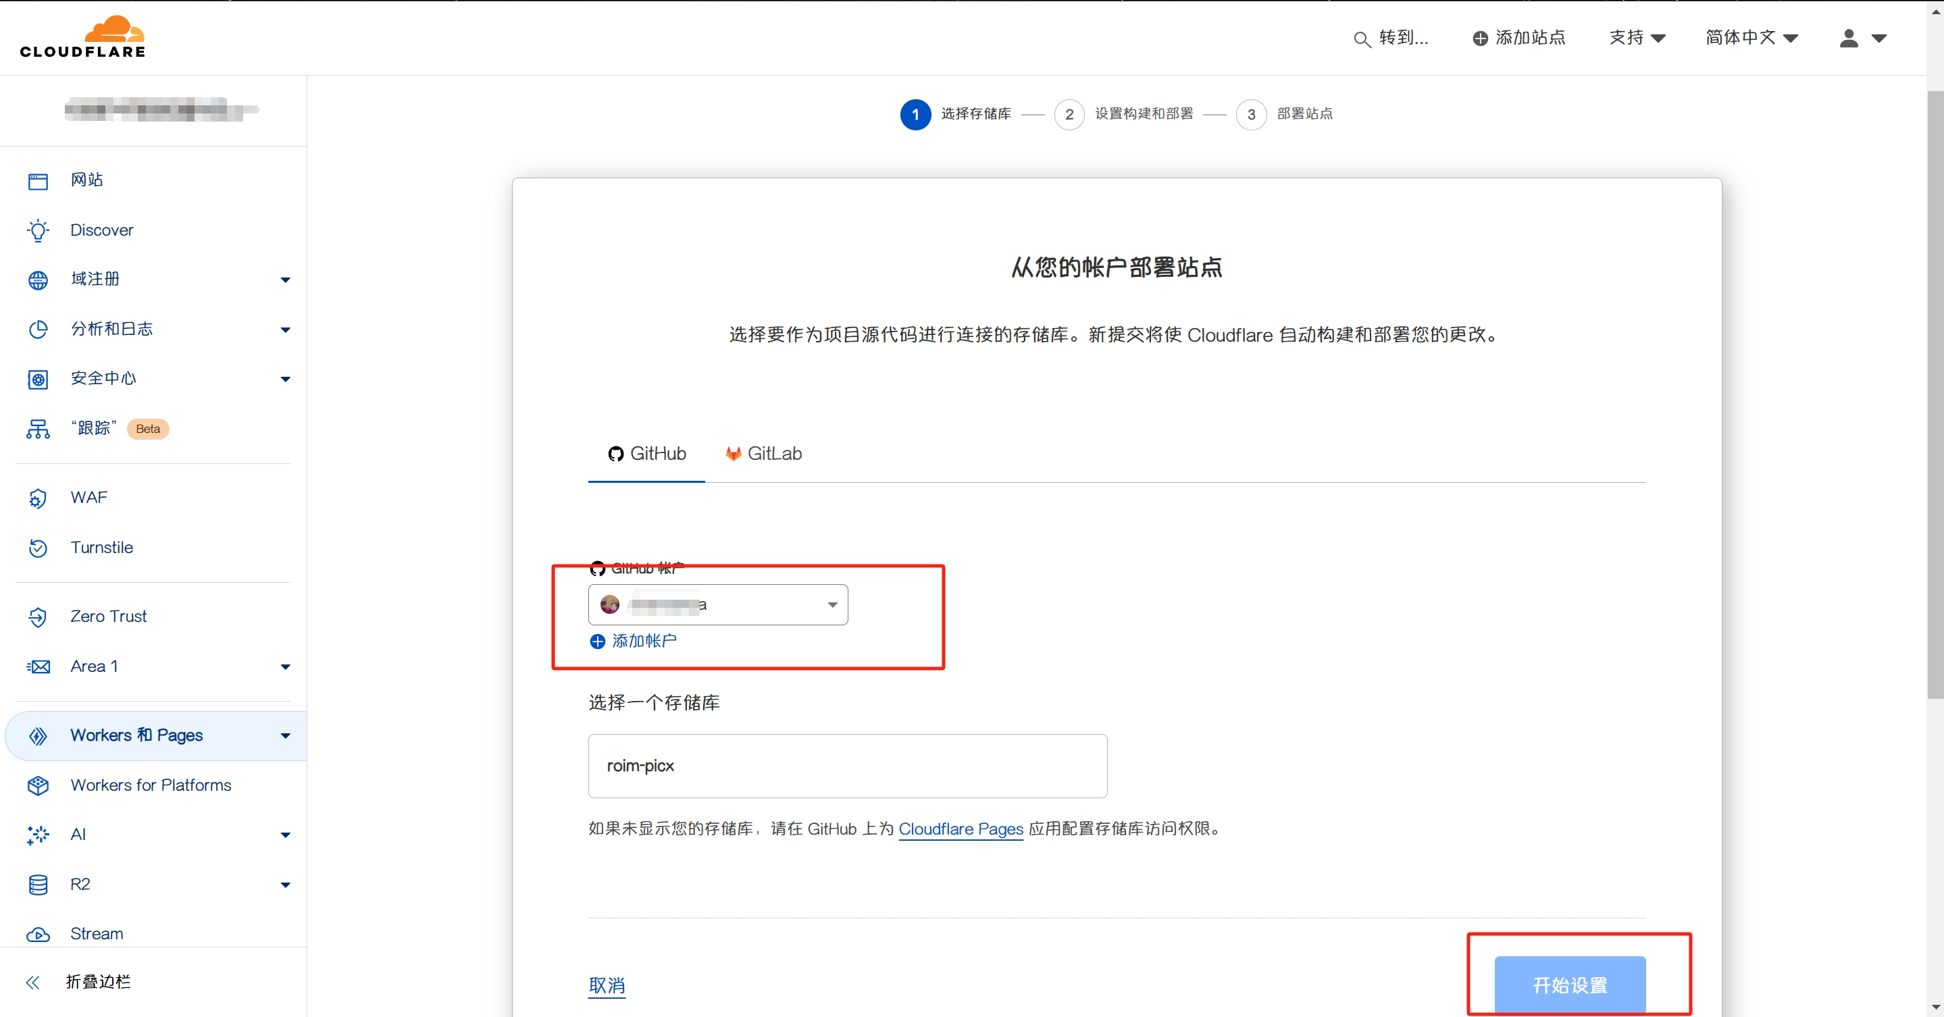The image size is (1944, 1017).
Task: Click the trace network icon
Action: click(x=38, y=429)
